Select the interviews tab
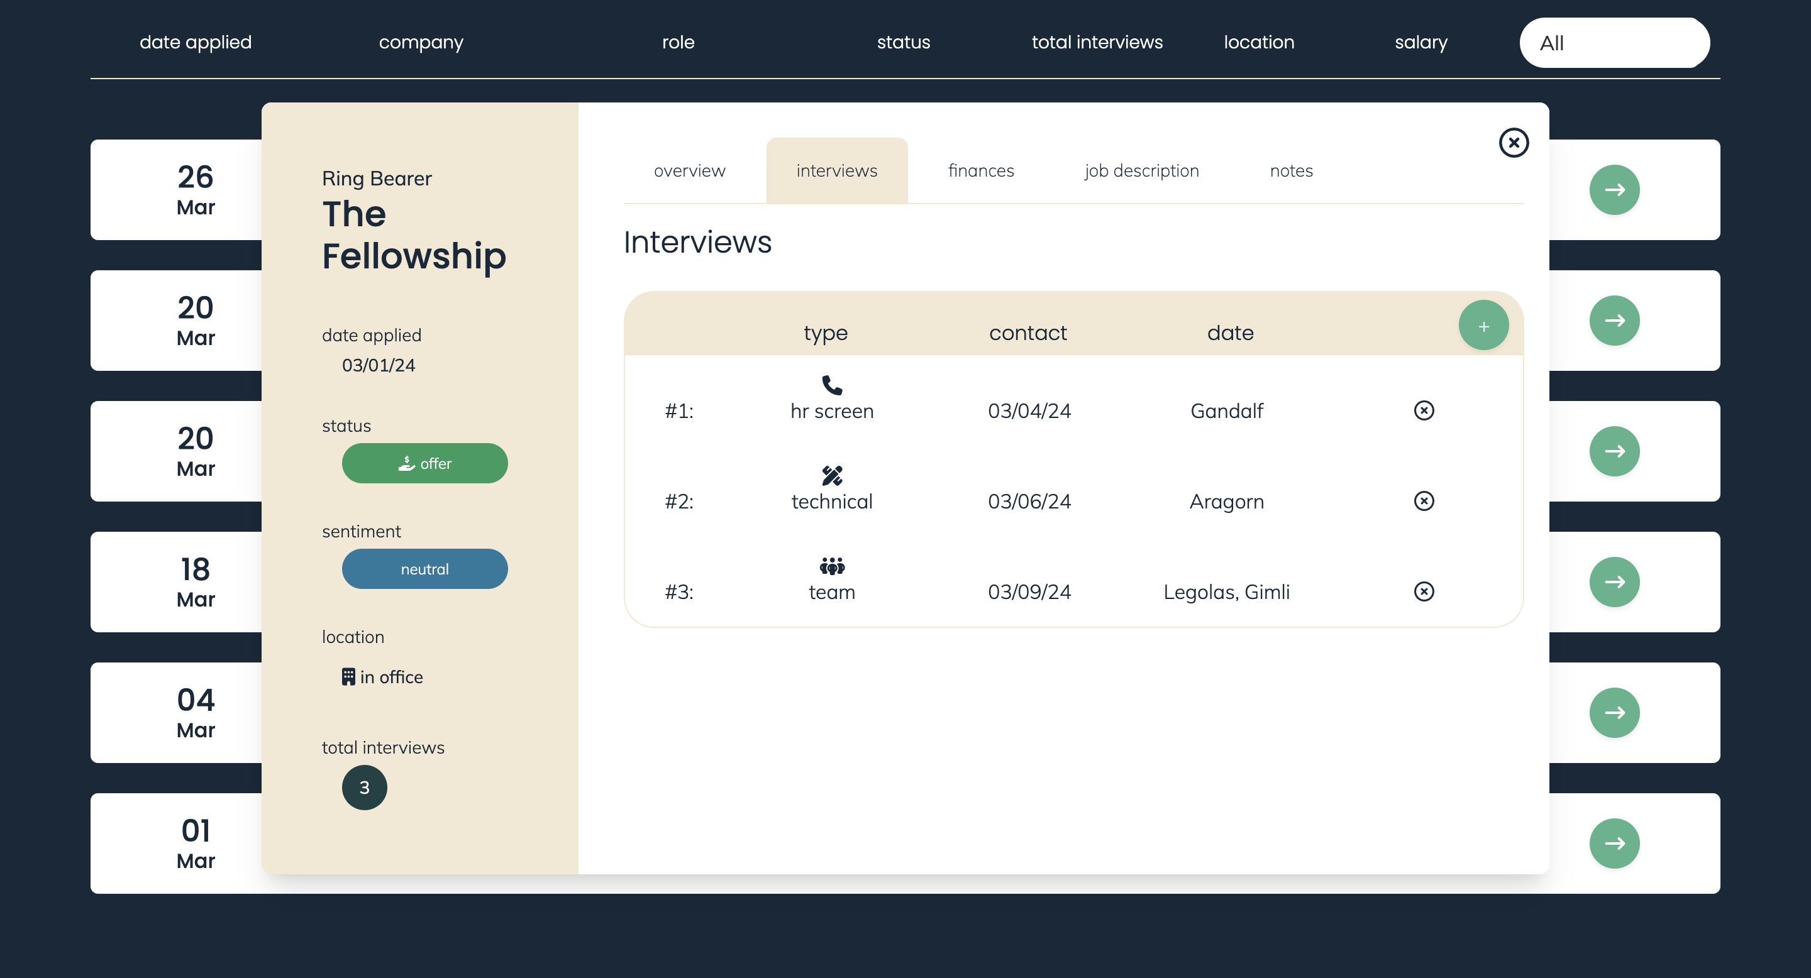Viewport: 1811px width, 978px height. pyautogui.click(x=836, y=171)
